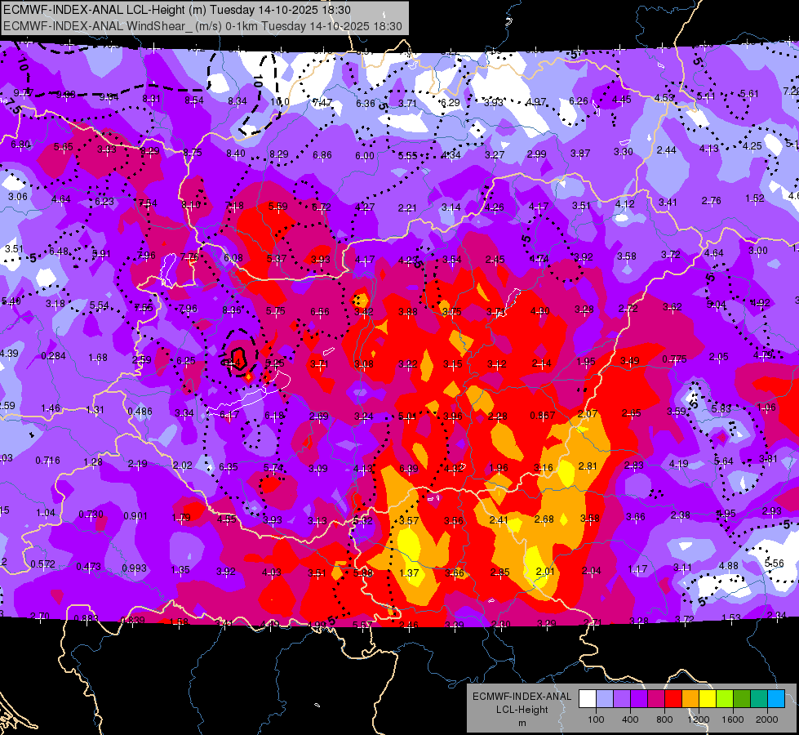Click the legend label "1600"
The height and width of the screenshot is (735, 799).
tap(733, 719)
